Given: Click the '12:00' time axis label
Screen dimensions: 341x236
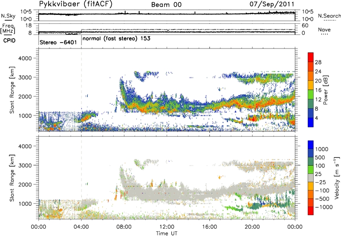Looking at the screenshot, I should (x=167, y=227).
